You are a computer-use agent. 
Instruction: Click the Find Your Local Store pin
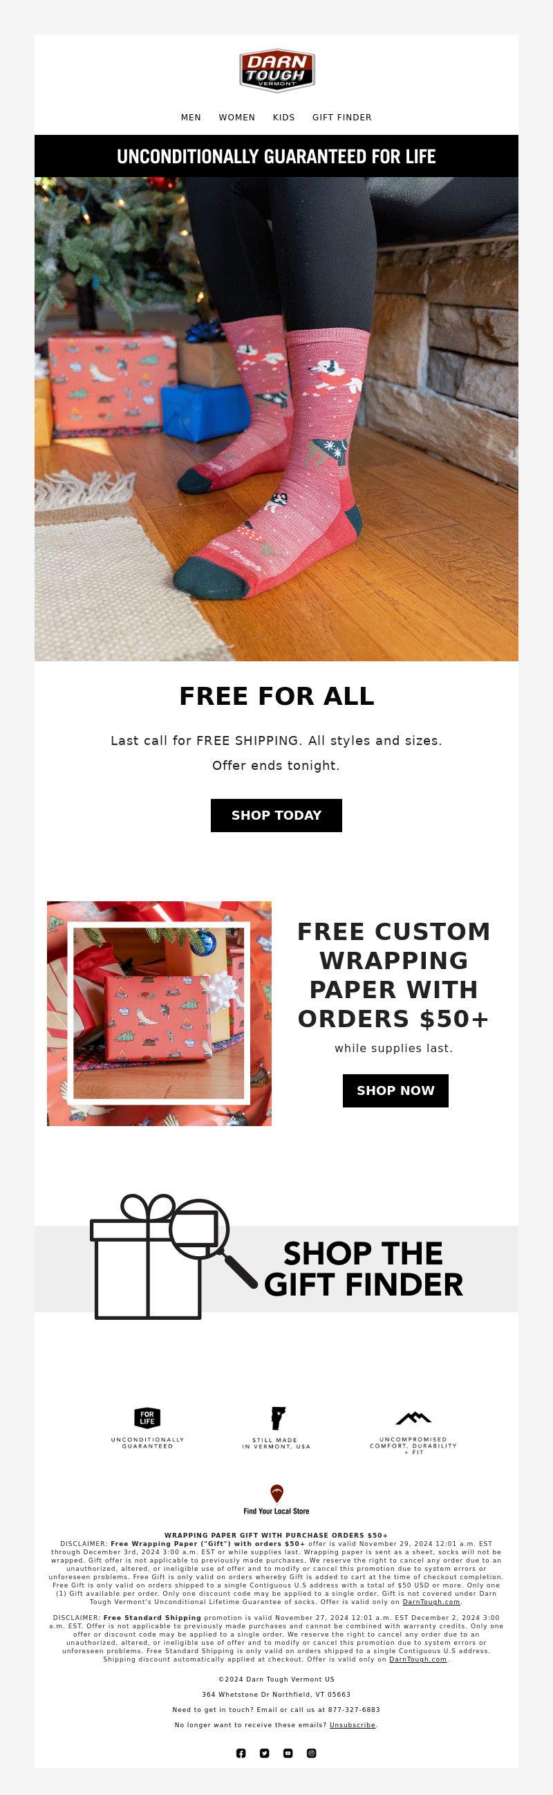coord(276,1493)
